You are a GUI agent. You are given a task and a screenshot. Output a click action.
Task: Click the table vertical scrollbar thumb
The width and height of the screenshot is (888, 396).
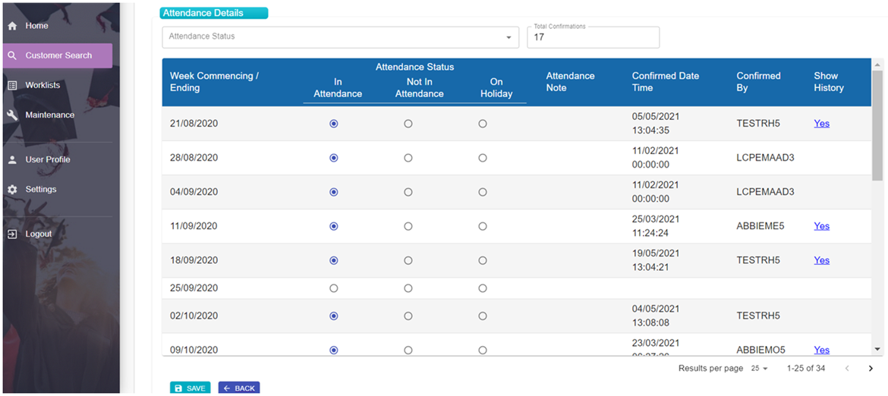[x=877, y=124]
